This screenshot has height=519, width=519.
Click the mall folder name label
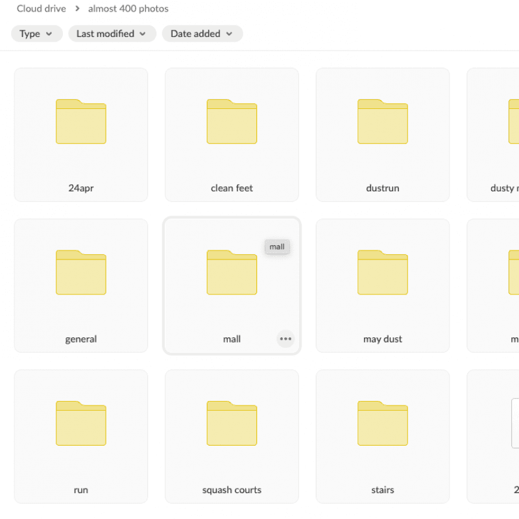[x=232, y=339]
